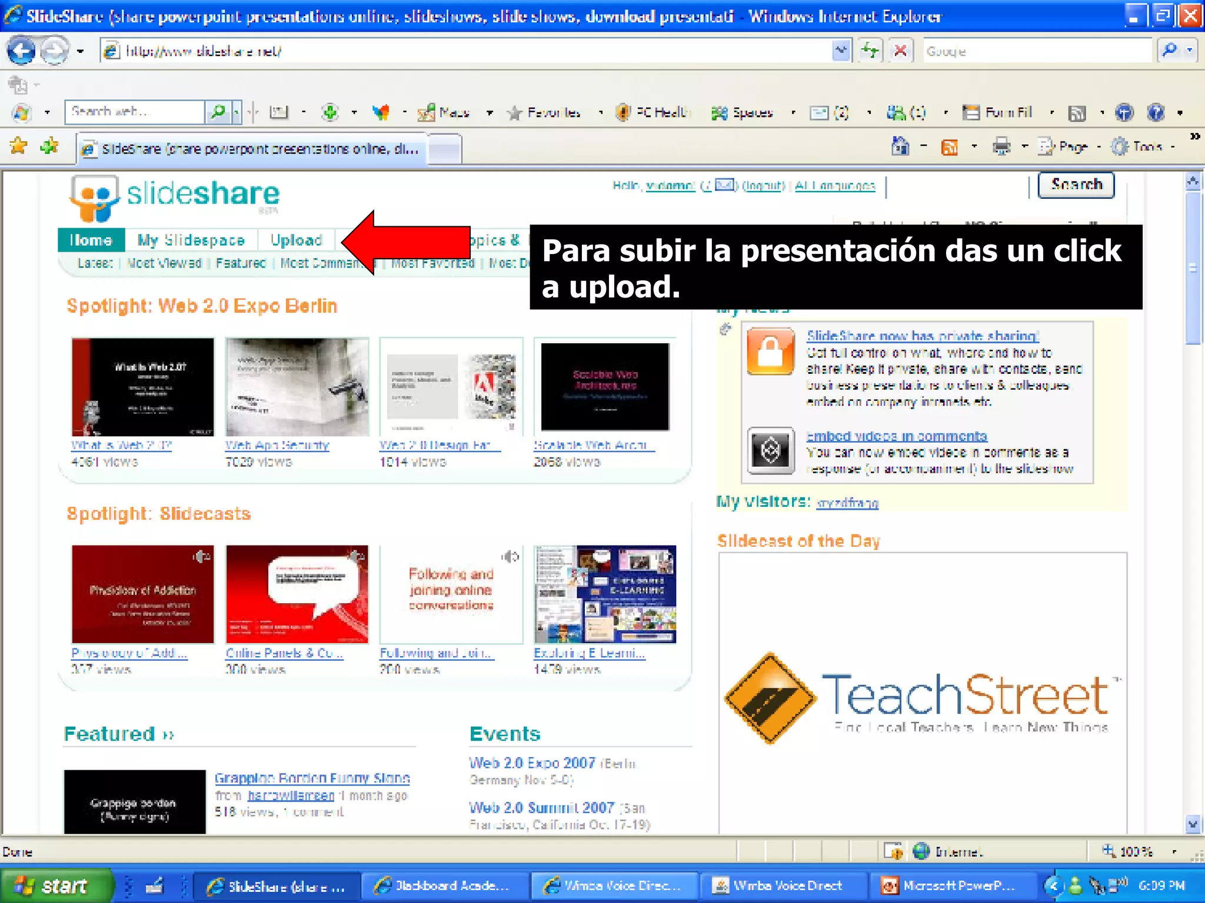Screen dimensions: 1205x903
Task: Select the Home navigation tab
Action: (x=91, y=240)
